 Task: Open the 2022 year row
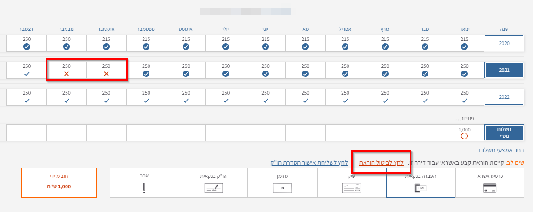coord(503,97)
